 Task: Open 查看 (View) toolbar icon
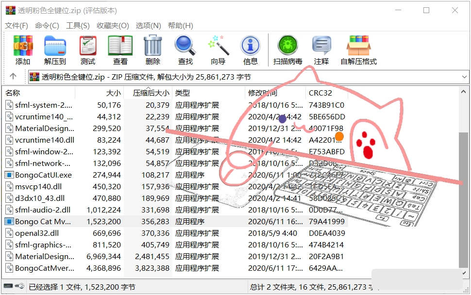click(120, 50)
